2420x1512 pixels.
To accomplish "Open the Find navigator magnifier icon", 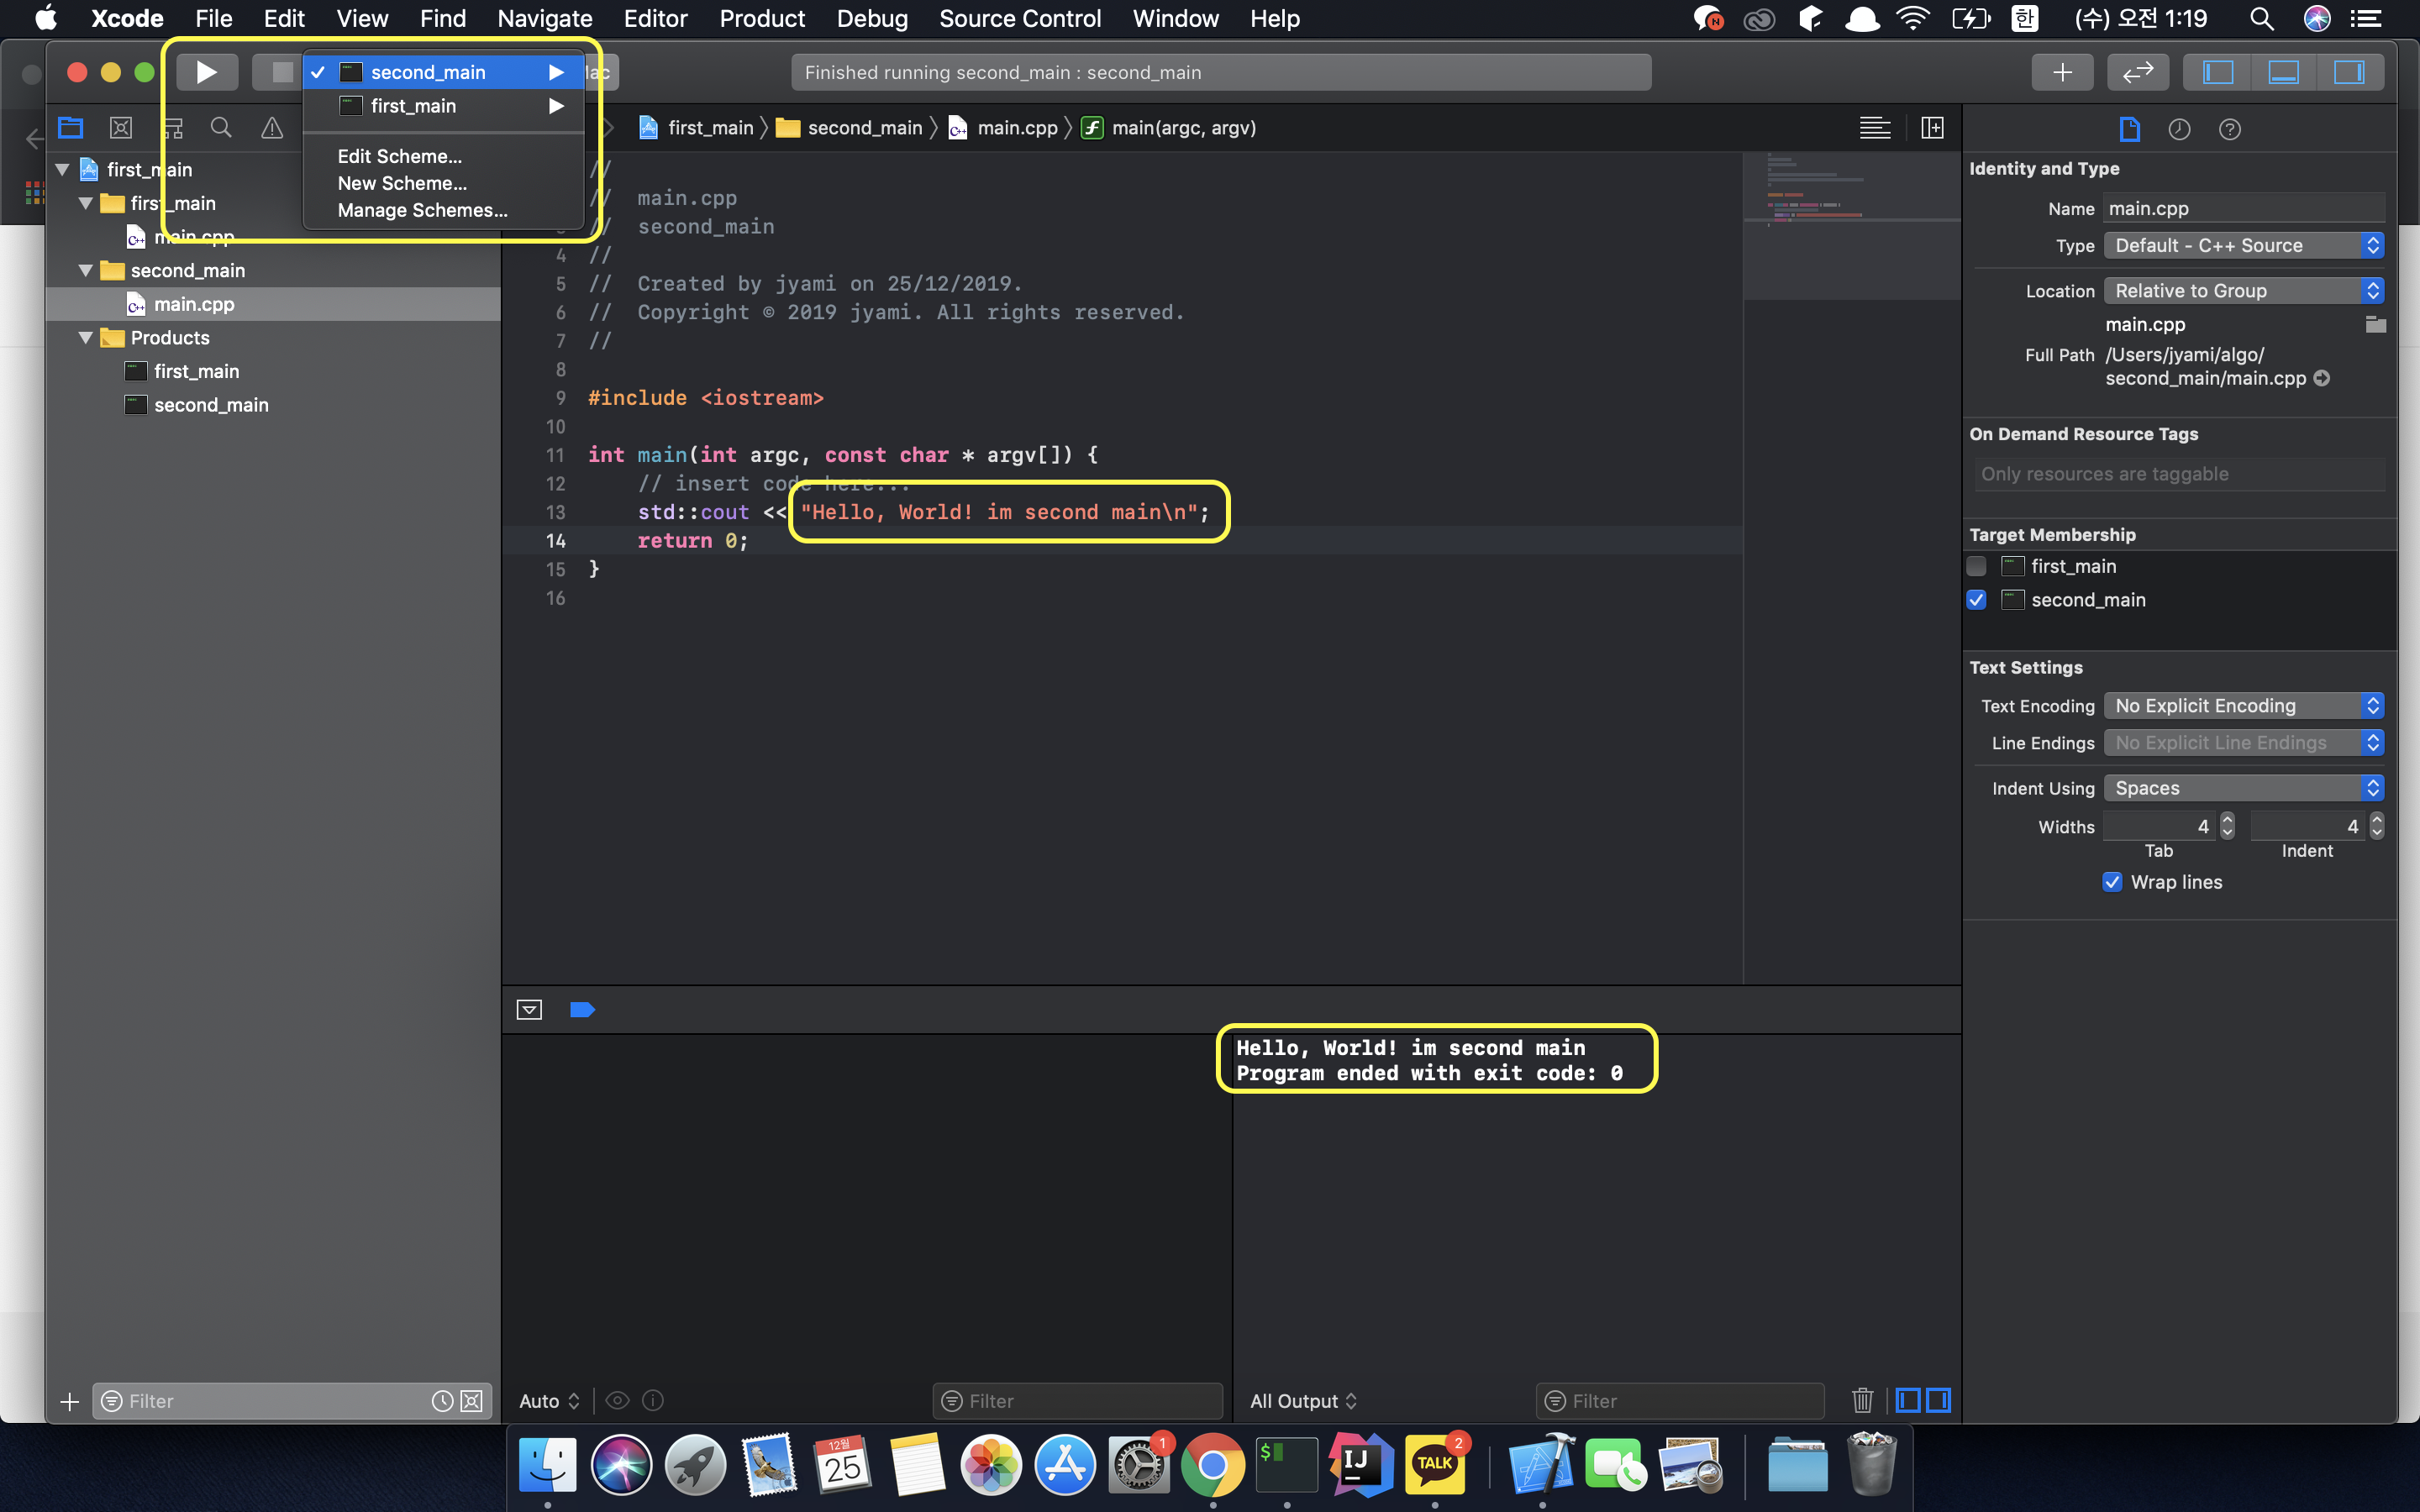I will point(221,128).
